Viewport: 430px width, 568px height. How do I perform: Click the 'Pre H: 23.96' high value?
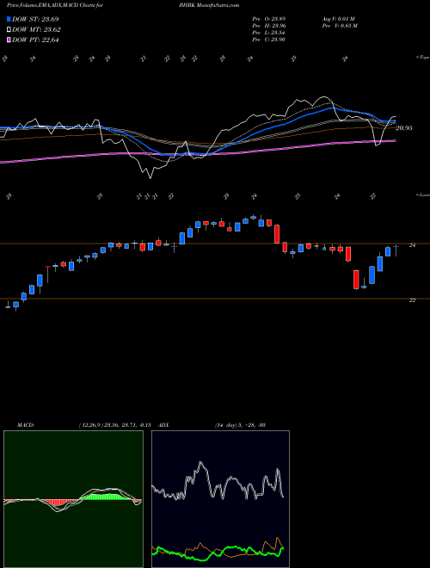click(269, 26)
